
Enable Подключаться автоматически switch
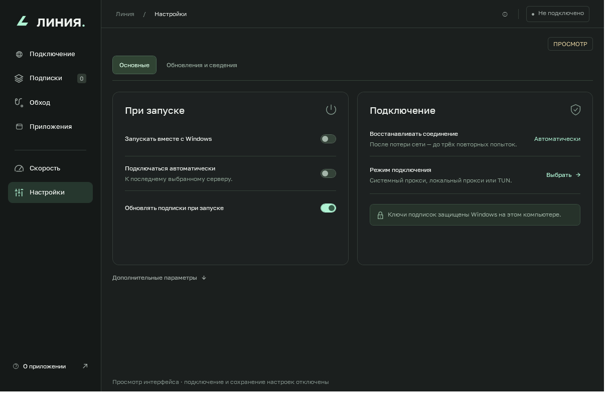(x=328, y=173)
